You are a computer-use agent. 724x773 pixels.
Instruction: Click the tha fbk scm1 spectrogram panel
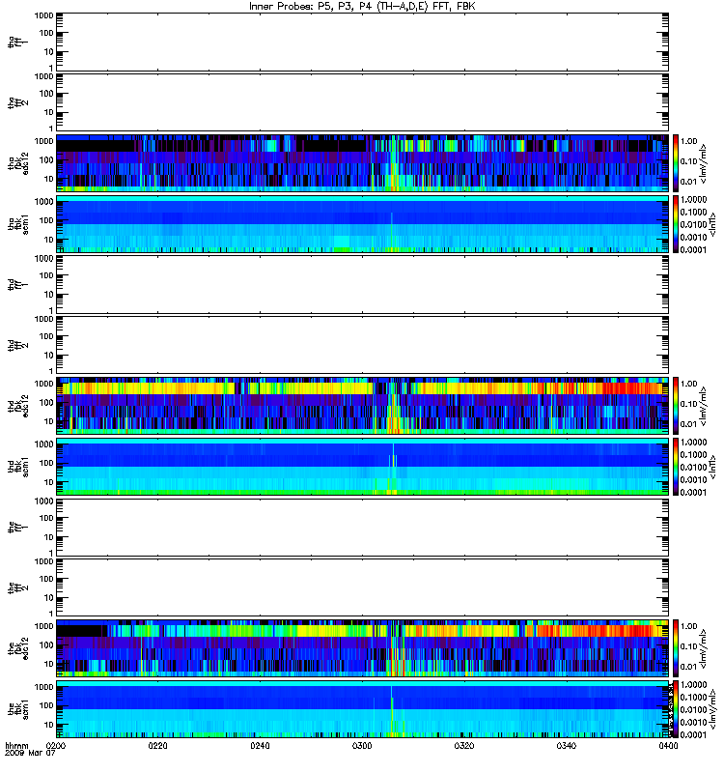tap(363, 224)
